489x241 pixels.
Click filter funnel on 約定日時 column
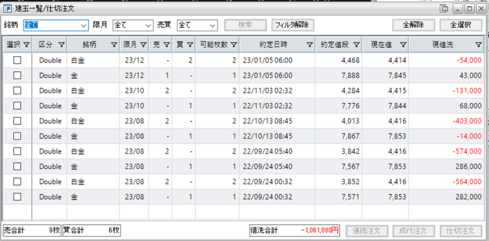click(309, 45)
